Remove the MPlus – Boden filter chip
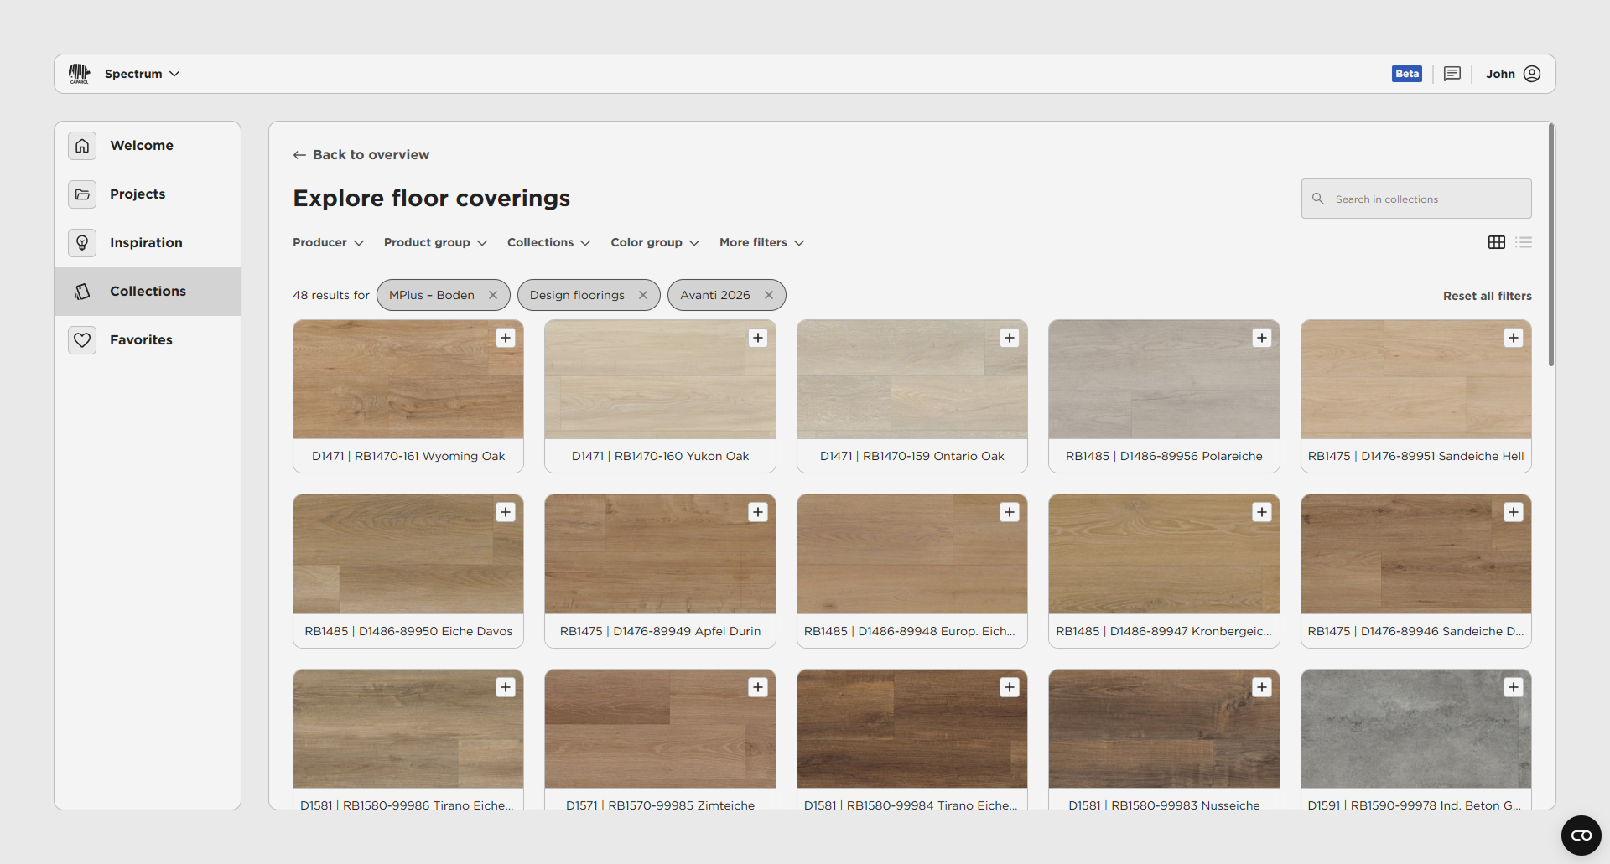Viewport: 1610px width, 864px height. (493, 295)
